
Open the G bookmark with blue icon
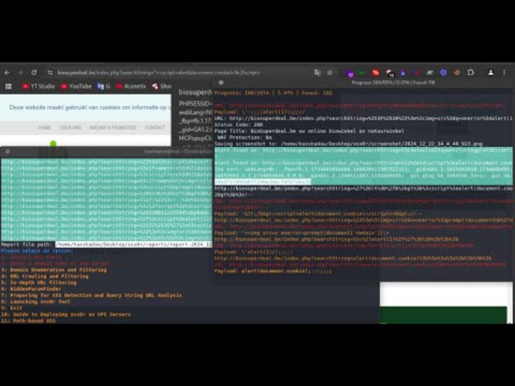(104, 86)
